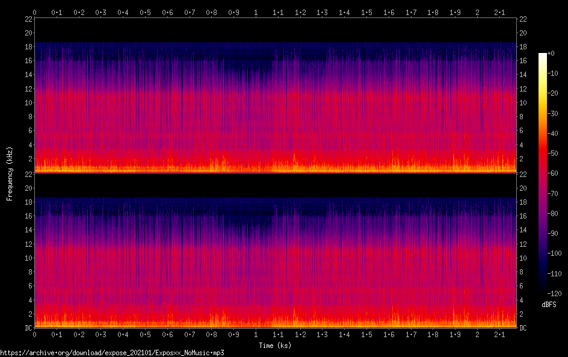Click the '1.9' tick on the top time axis

(455, 13)
